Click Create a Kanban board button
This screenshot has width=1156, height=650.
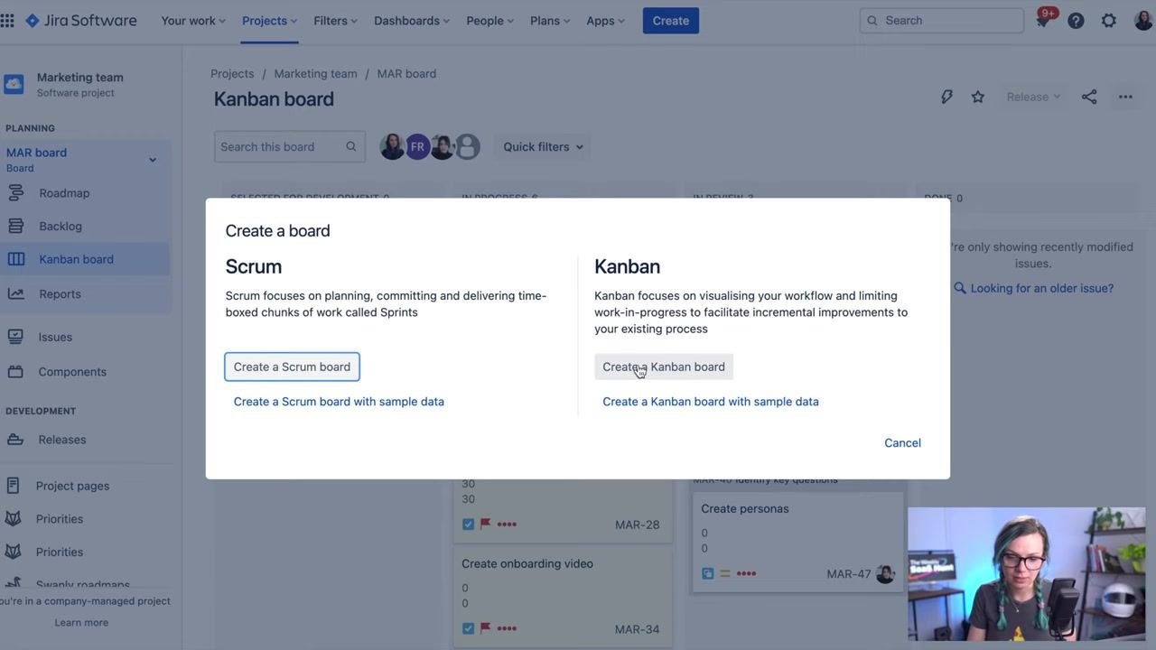[664, 367]
